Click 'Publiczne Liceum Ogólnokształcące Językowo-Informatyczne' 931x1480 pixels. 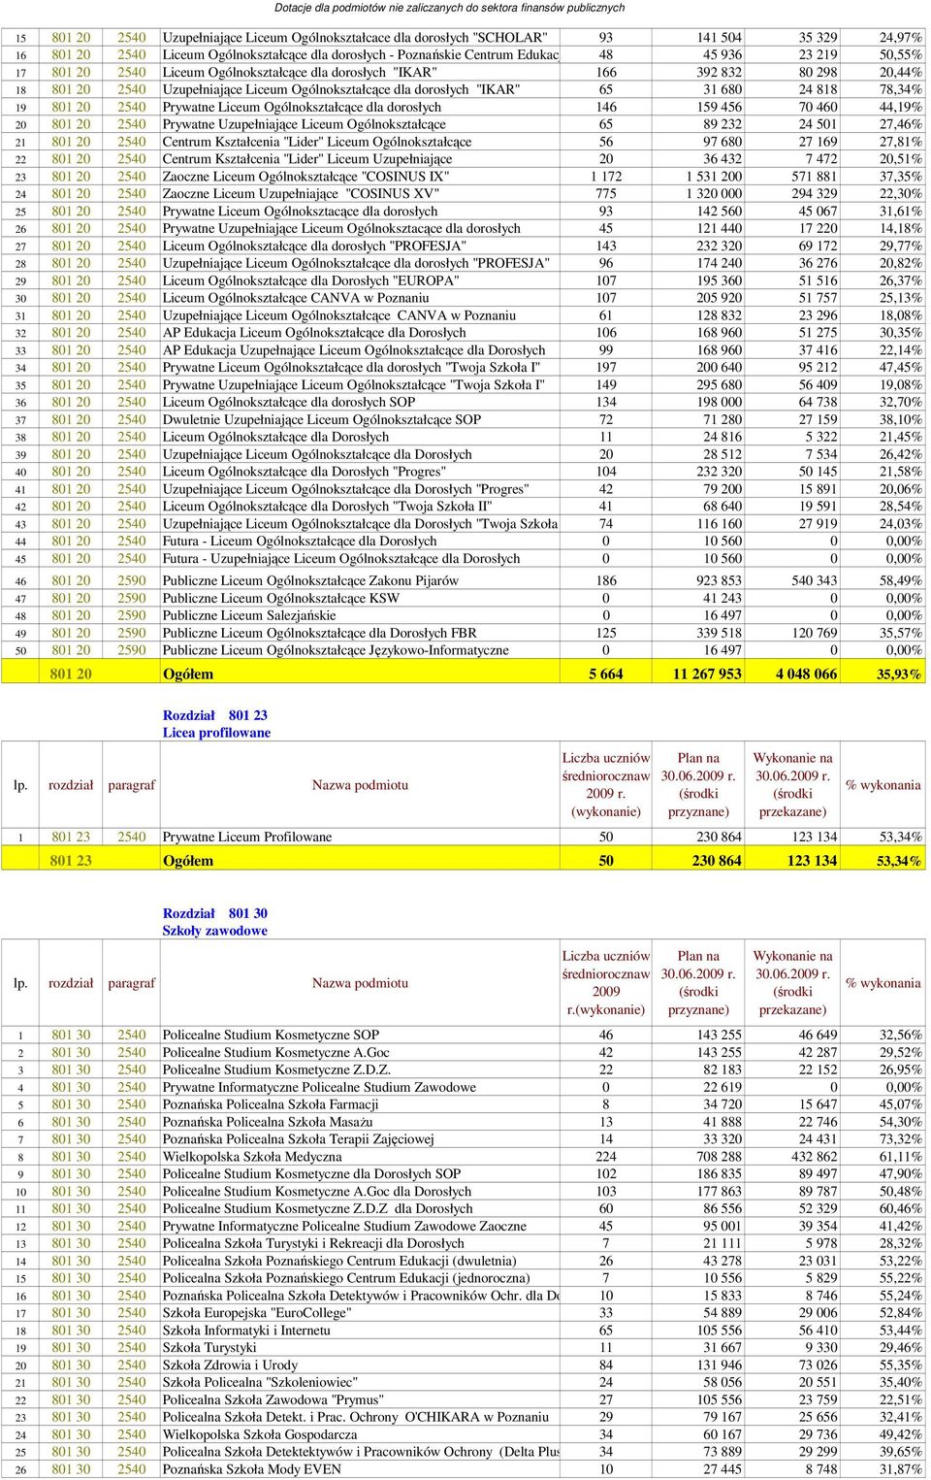click(x=336, y=650)
